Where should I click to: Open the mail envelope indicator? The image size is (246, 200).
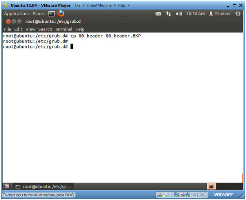pos(158,14)
